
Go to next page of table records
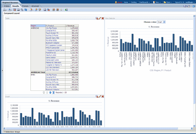[50, 92]
